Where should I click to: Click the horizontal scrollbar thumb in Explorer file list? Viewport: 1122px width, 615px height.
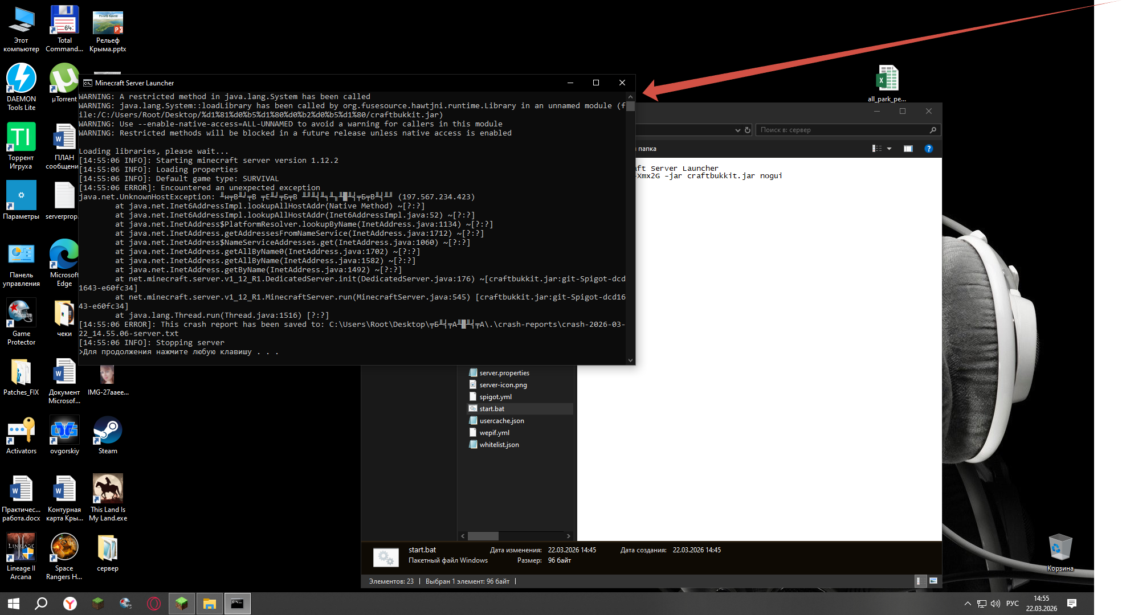483,536
